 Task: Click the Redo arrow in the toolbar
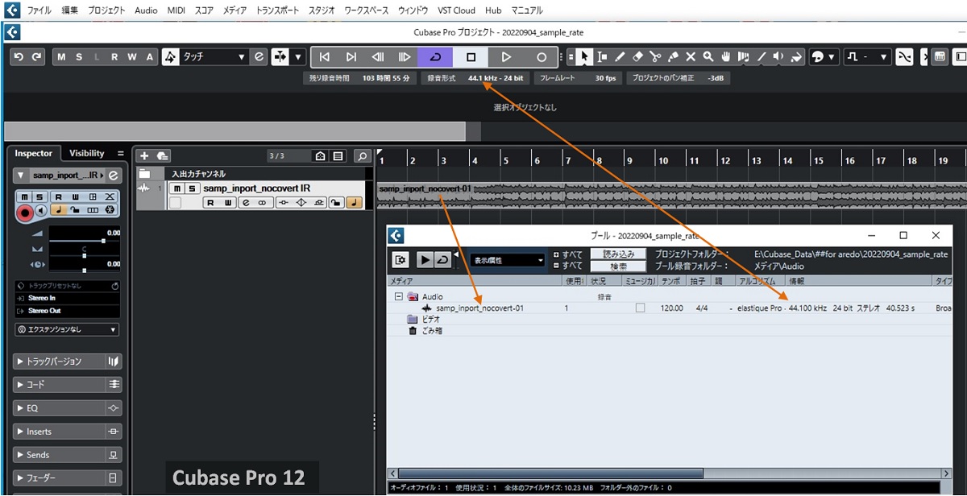pyautogui.click(x=36, y=57)
